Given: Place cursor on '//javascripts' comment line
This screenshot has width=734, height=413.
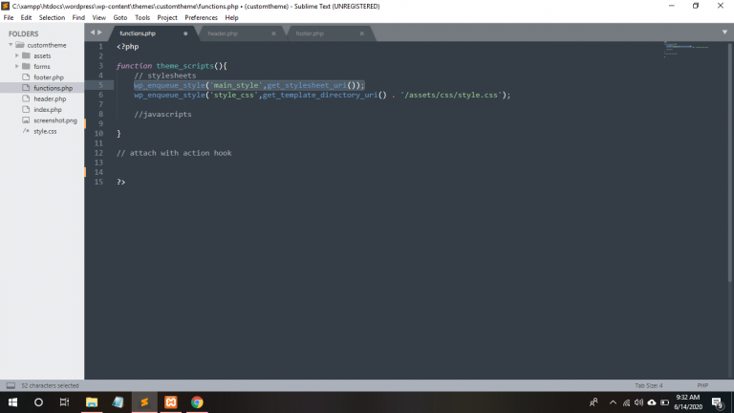Looking at the screenshot, I should 162,115.
